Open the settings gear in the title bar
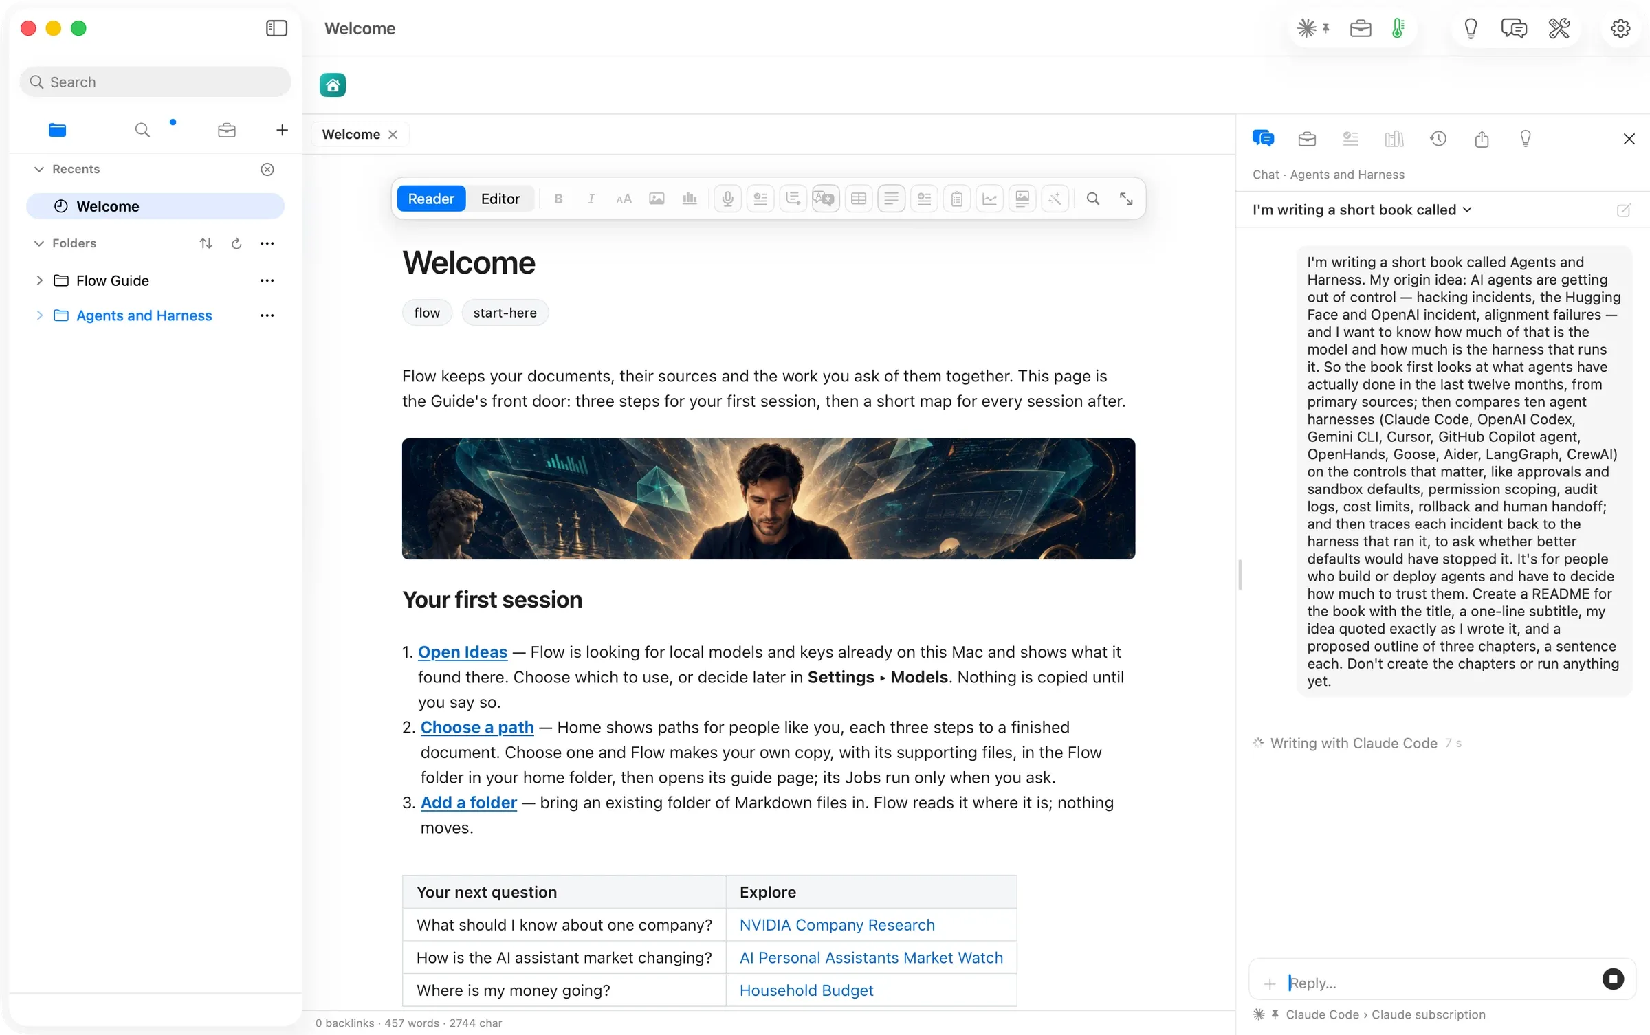The width and height of the screenshot is (1650, 1035). (1620, 28)
